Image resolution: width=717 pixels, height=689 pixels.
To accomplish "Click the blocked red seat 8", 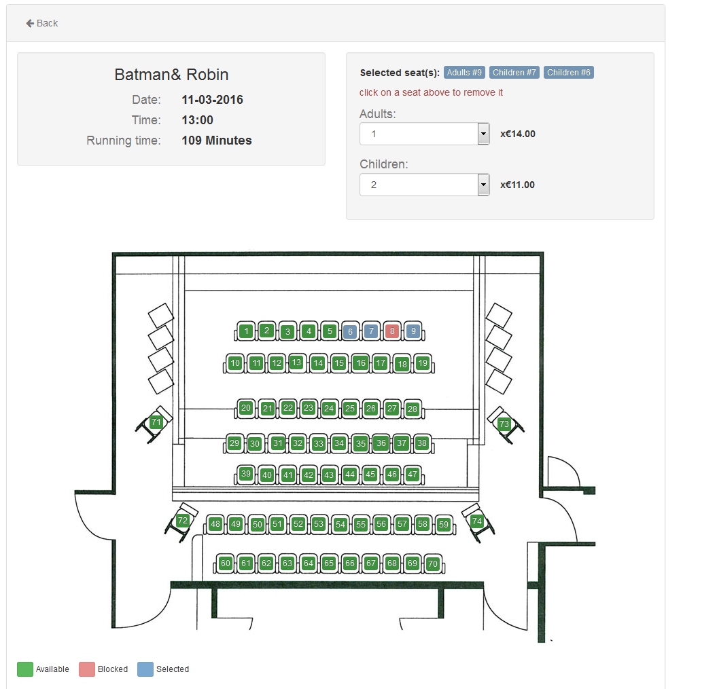I will coord(391,332).
